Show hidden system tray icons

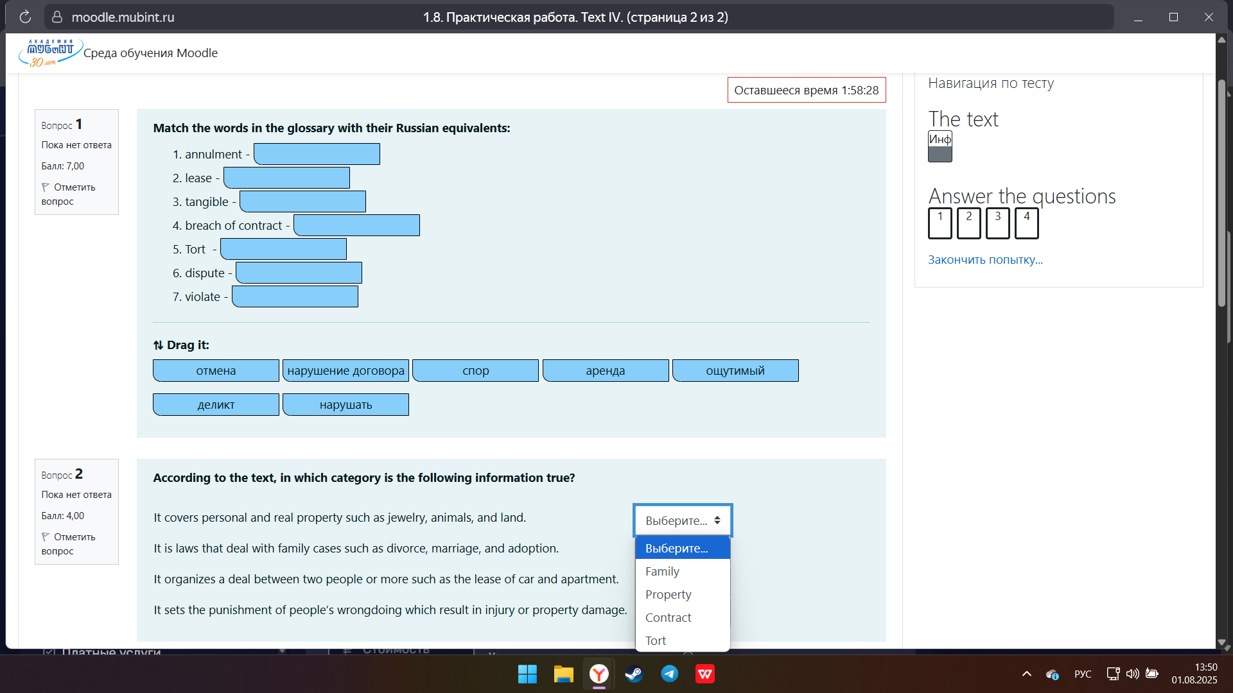coord(1026,674)
